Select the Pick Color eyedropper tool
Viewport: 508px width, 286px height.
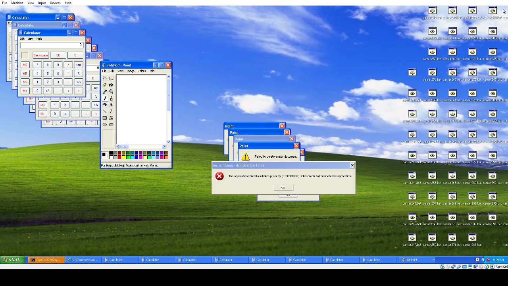click(x=105, y=91)
